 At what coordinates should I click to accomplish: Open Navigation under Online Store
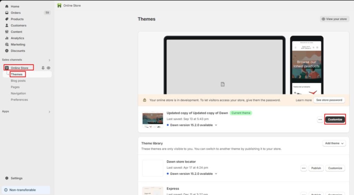click(x=18, y=93)
